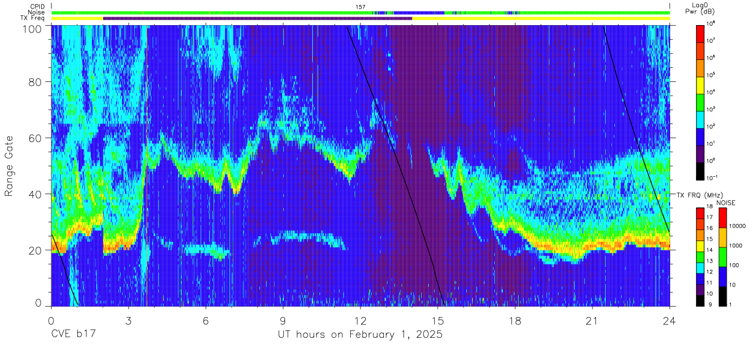This screenshot has width=753, height=347.
Task: Pick the orange segment of the NOISE colorbar
Action: click(722, 237)
